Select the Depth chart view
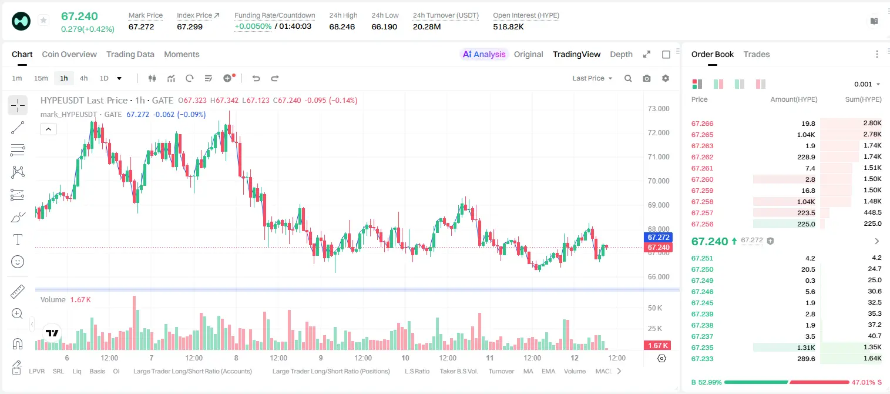 coord(621,54)
